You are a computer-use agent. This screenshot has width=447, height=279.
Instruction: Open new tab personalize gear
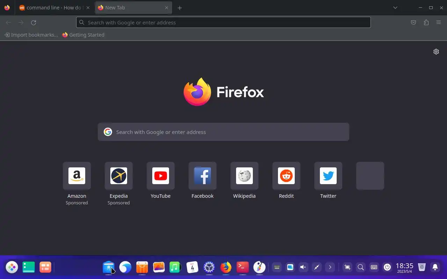436,52
